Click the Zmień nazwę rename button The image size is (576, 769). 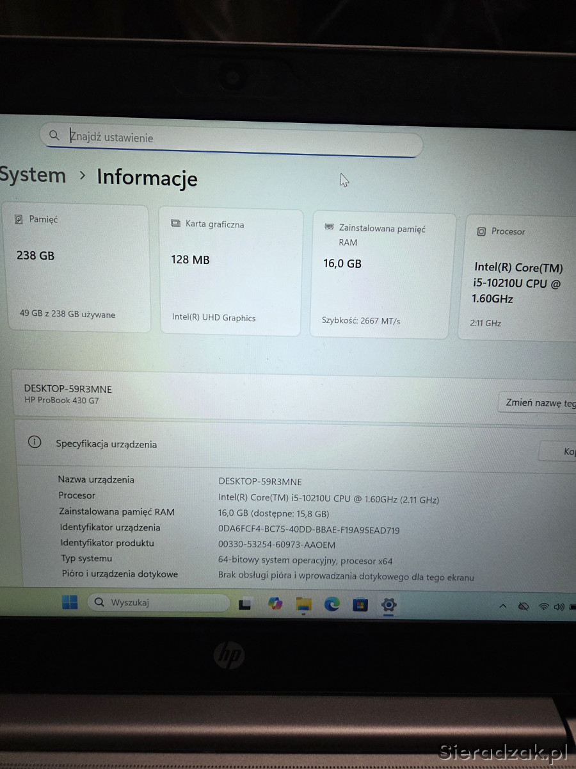pos(539,403)
